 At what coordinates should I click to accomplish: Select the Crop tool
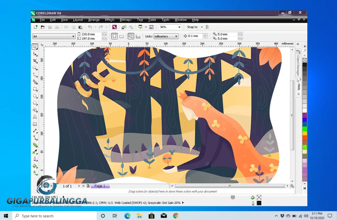[x=35, y=61]
